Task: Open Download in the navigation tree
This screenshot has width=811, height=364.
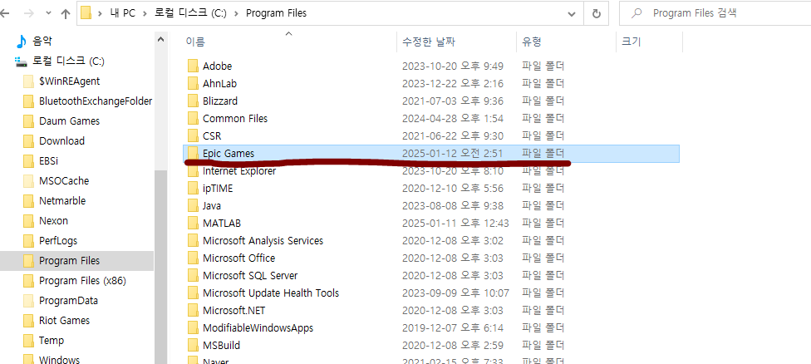Action: click(61, 140)
